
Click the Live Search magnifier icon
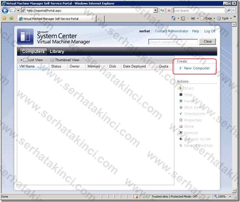(x=229, y=10)
